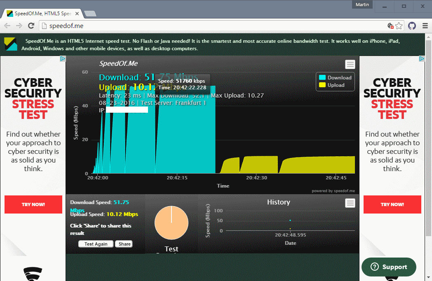Click the 20:42:30 time axis label
The width and height of the screenshot is (432, 281).
coord(256,178)
